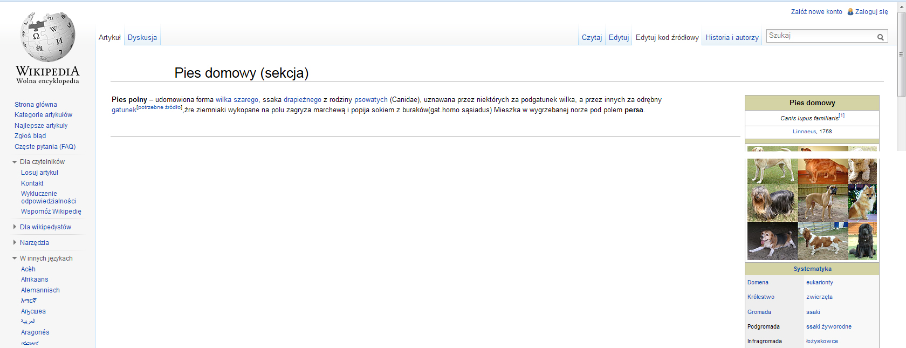Expand the Narzędzia section

pos(15,243)
